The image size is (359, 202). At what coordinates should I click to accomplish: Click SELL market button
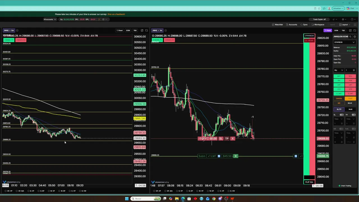[x=350, y=76]
